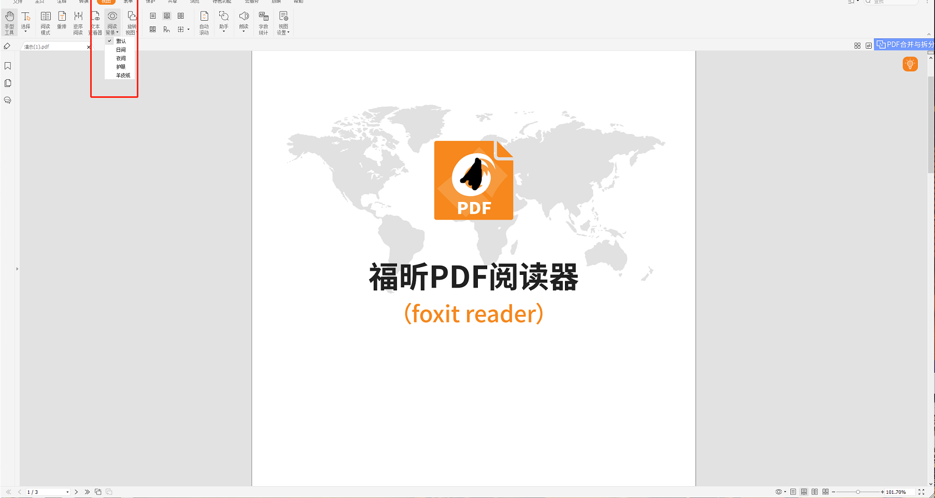This screenshot has width=935, height=498.
Task: Start 自动滚动 (Auto Scroll)
Action: pos(204,22)
